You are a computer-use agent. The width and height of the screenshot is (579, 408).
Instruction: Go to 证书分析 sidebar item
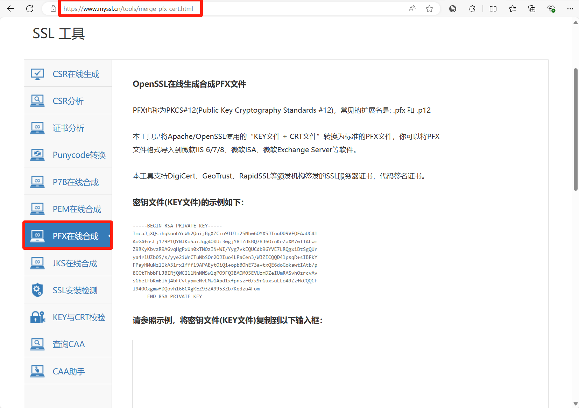click(69, 128)
